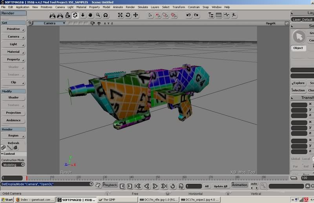This screenshot has height=203, width=314.
Task: Open the Render toolbar module selector
Action: (x=13, y=13)
